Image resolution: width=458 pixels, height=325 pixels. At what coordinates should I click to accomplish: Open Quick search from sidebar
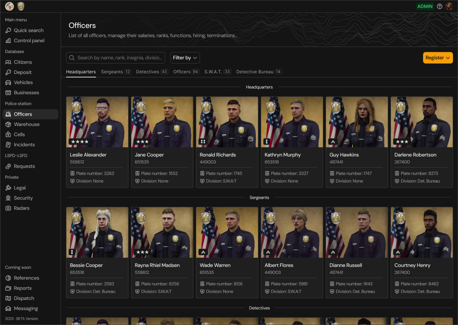point(30,30)
